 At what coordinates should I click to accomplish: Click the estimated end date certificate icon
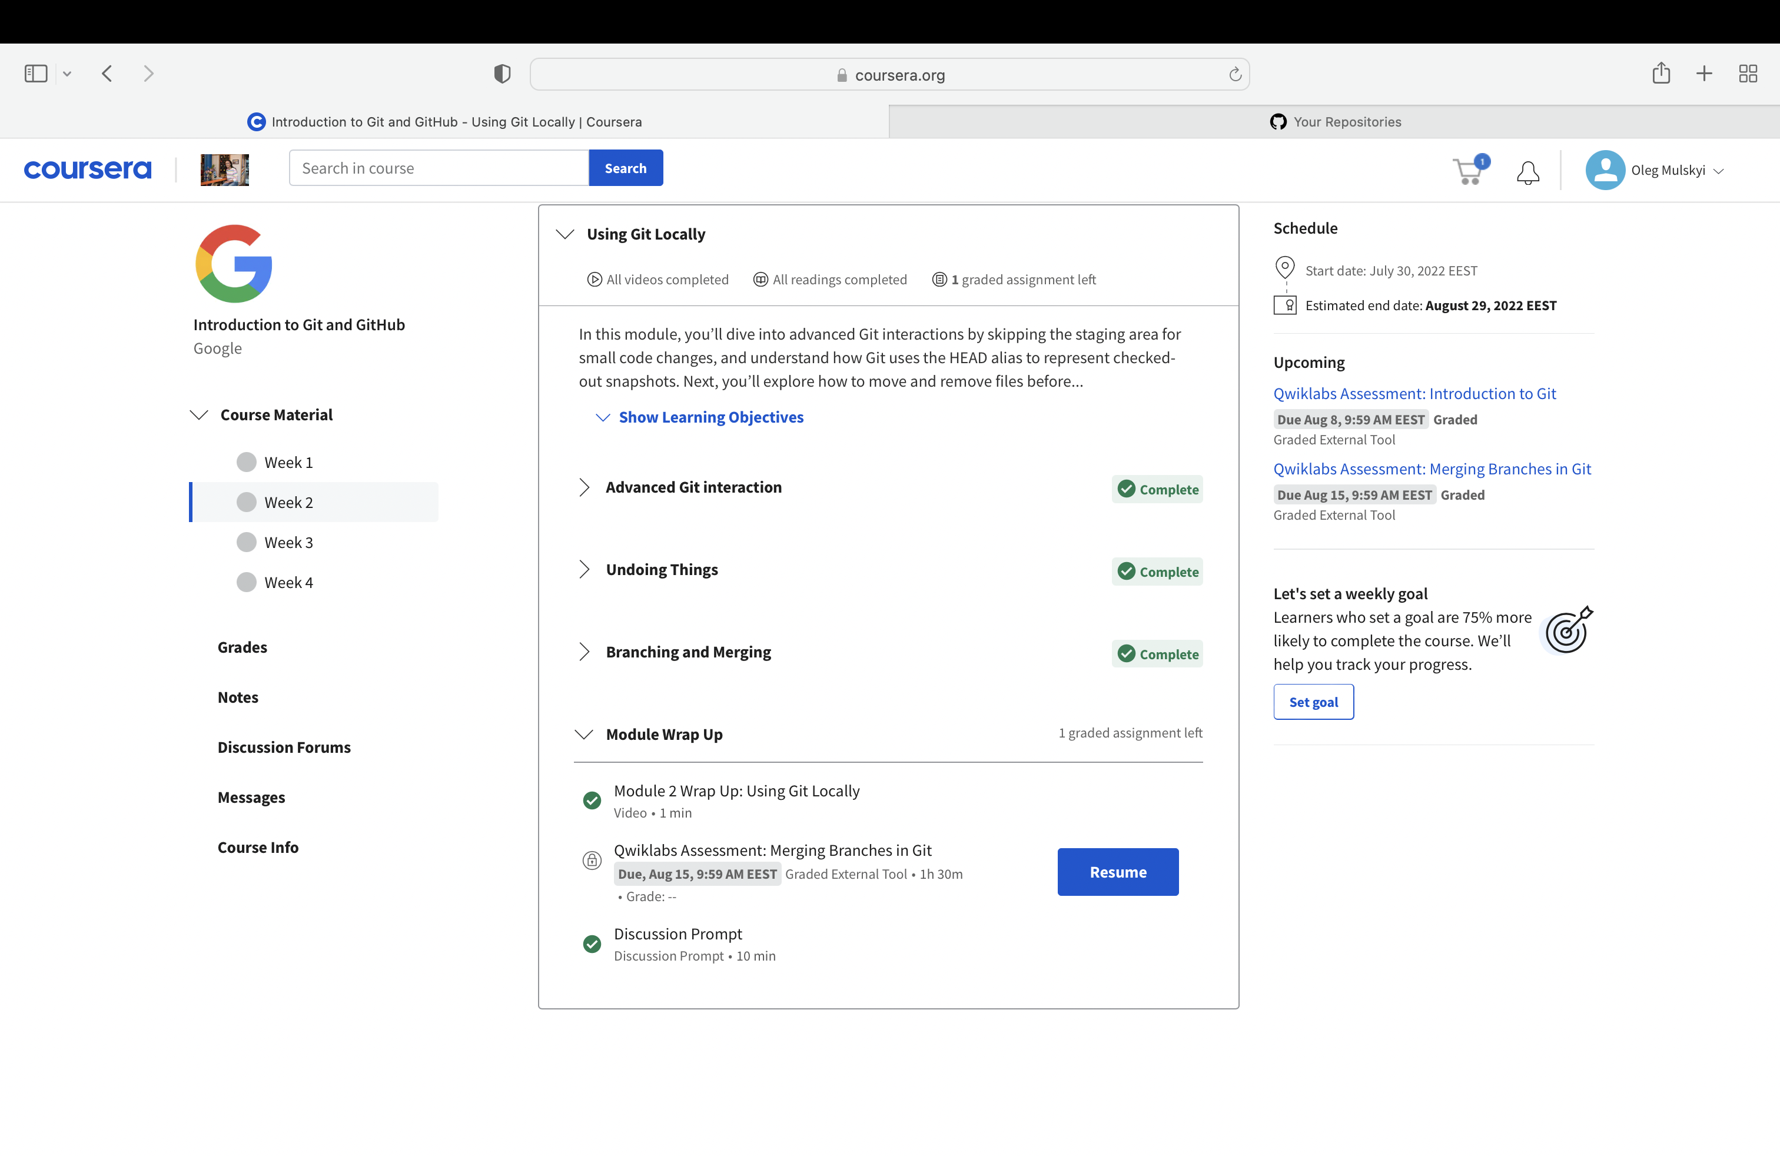pos(1285,305)
